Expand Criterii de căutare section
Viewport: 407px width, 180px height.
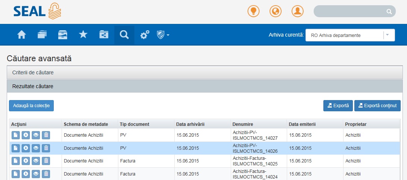pyautogui.click(x=205, y=72)
